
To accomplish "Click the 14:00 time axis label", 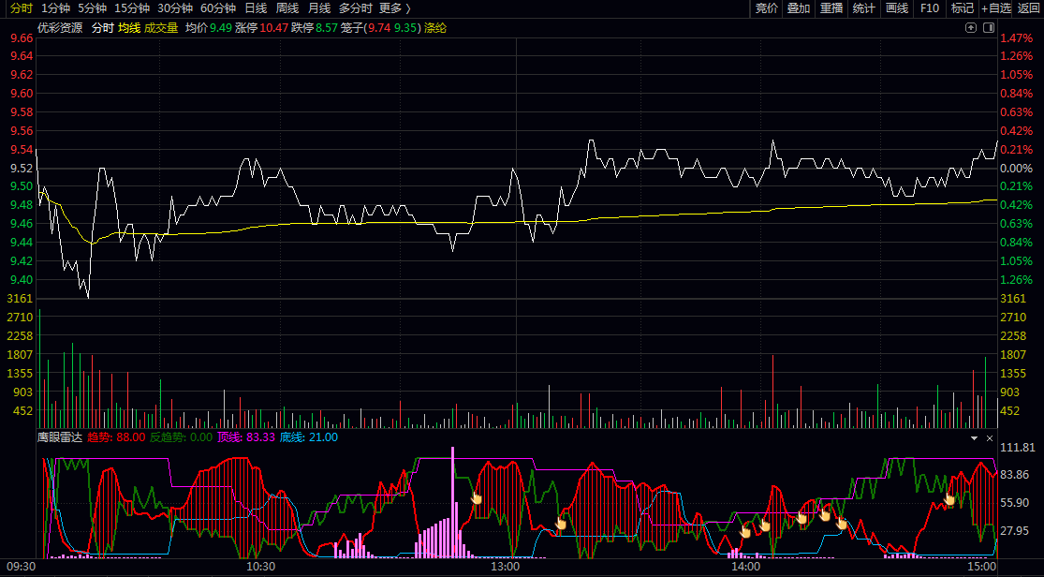I will pos(745,567).
